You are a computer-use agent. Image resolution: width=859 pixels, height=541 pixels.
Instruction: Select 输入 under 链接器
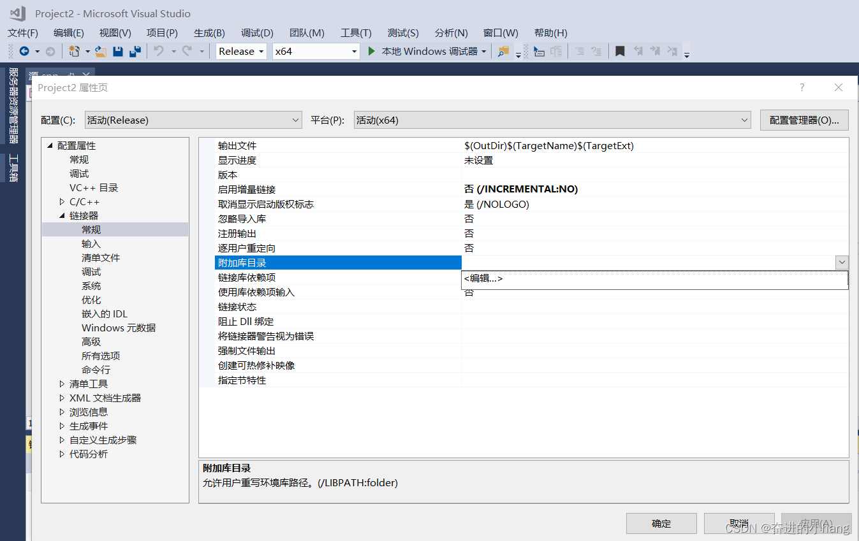91,244
